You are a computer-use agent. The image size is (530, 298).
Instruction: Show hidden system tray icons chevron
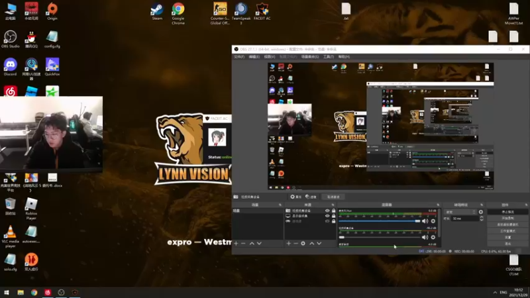495,292
